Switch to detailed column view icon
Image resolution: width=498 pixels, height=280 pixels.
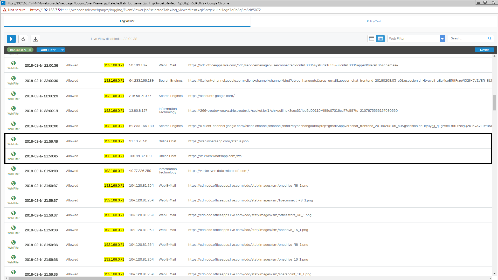pos(380,39)
